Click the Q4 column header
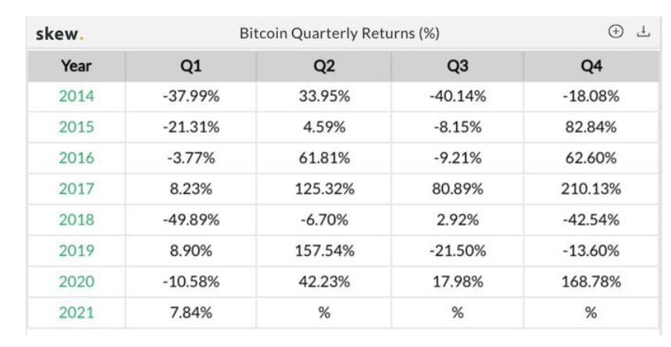The image size is (671, 347). pos(591,66)
